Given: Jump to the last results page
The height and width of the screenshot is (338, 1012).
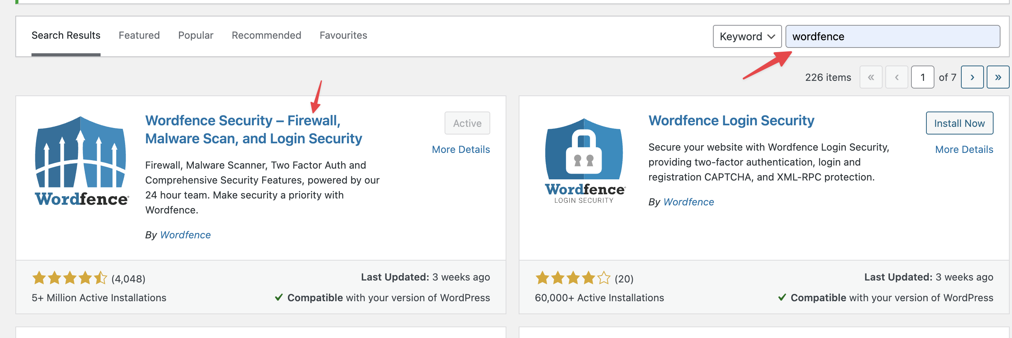Looking at the screenshot, I should (x=998, y=77).
